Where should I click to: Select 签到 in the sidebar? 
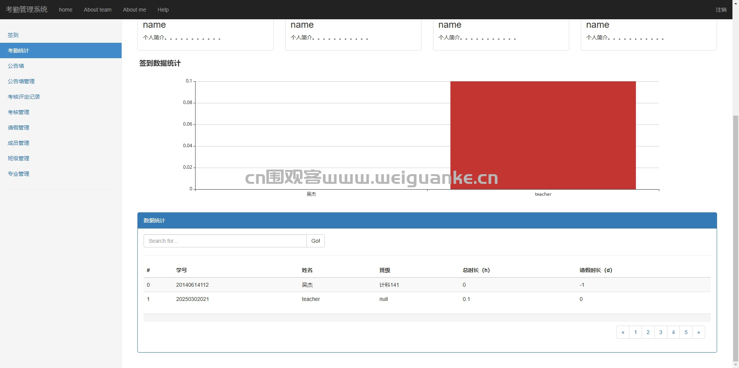(61, 35)
